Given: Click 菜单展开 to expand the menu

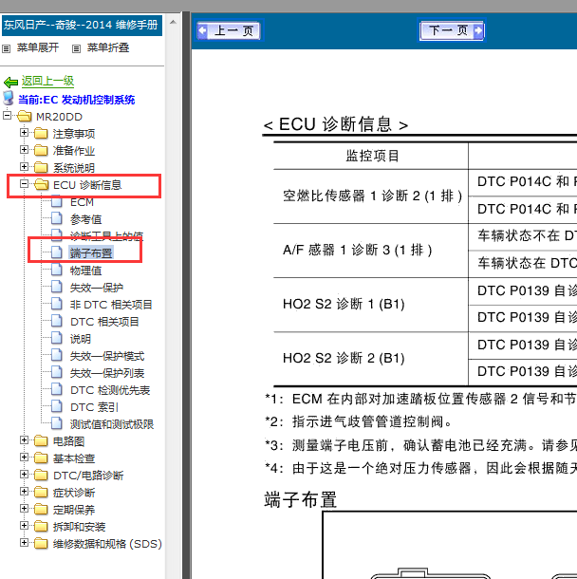Looking at the screenshot, I should point(38,47).
